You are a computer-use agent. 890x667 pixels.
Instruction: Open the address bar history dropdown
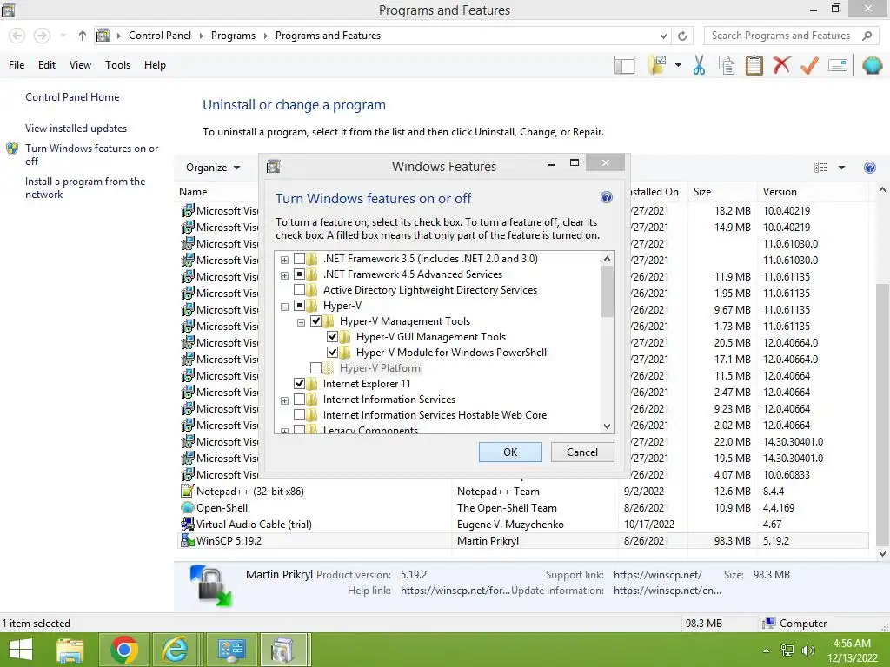pos(663,36)
